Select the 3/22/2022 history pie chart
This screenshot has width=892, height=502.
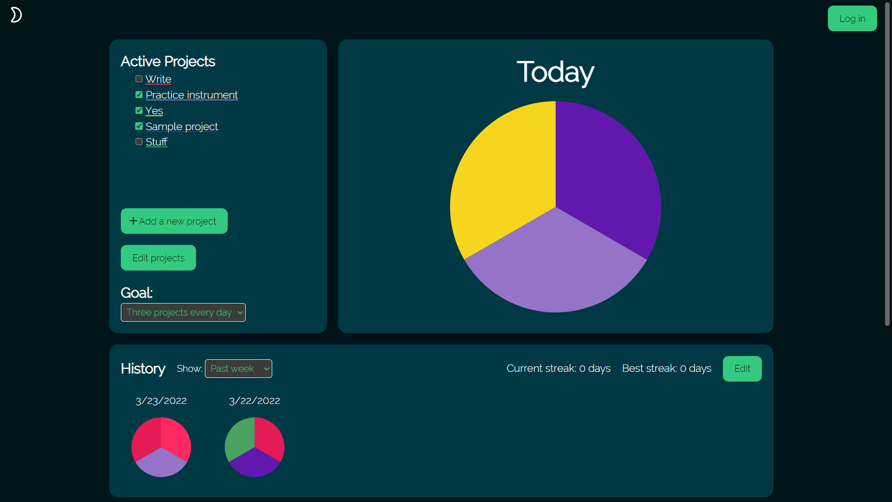pos(255,447)
